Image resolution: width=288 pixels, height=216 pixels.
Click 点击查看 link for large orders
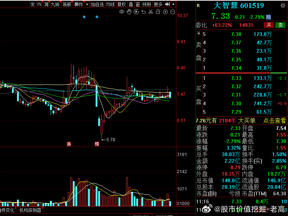point(275,121)
